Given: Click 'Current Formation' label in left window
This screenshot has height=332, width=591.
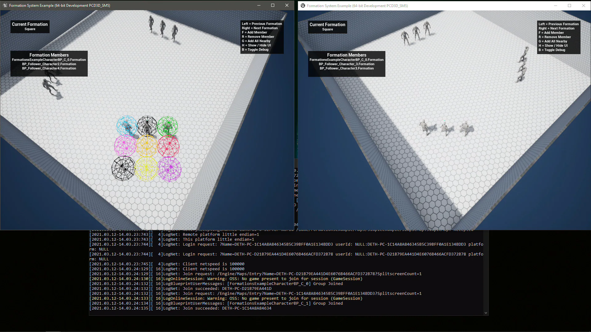Looking at the screenshot, I should 30,24.
